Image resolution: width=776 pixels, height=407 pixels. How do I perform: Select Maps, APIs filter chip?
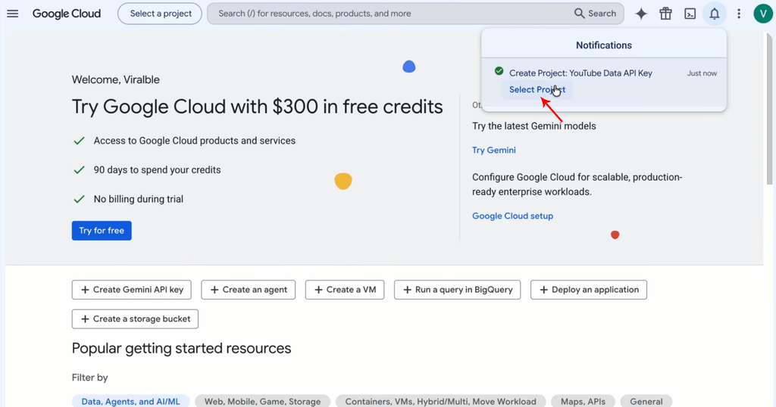tap(583, 401)
